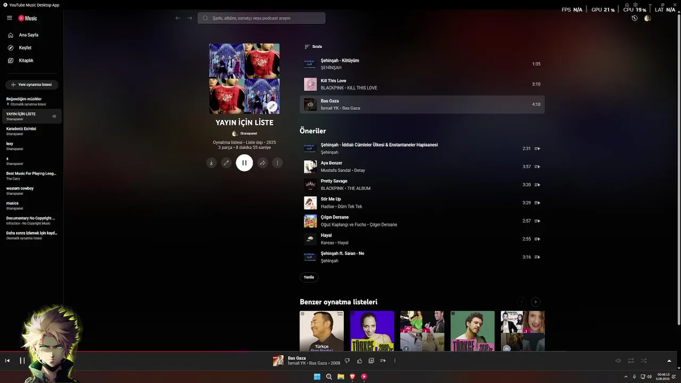Viewport: 681px width, 383px height.
Task: Dislike the current song Bas Gaza
Action: pos(347,361)
